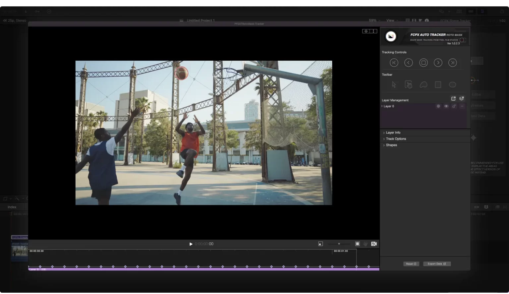Click the 4K 25p, Stereo label
Image resolution: width=509 pixels, height=294 pixels.
pyautogui.click(x=15, y=21)
